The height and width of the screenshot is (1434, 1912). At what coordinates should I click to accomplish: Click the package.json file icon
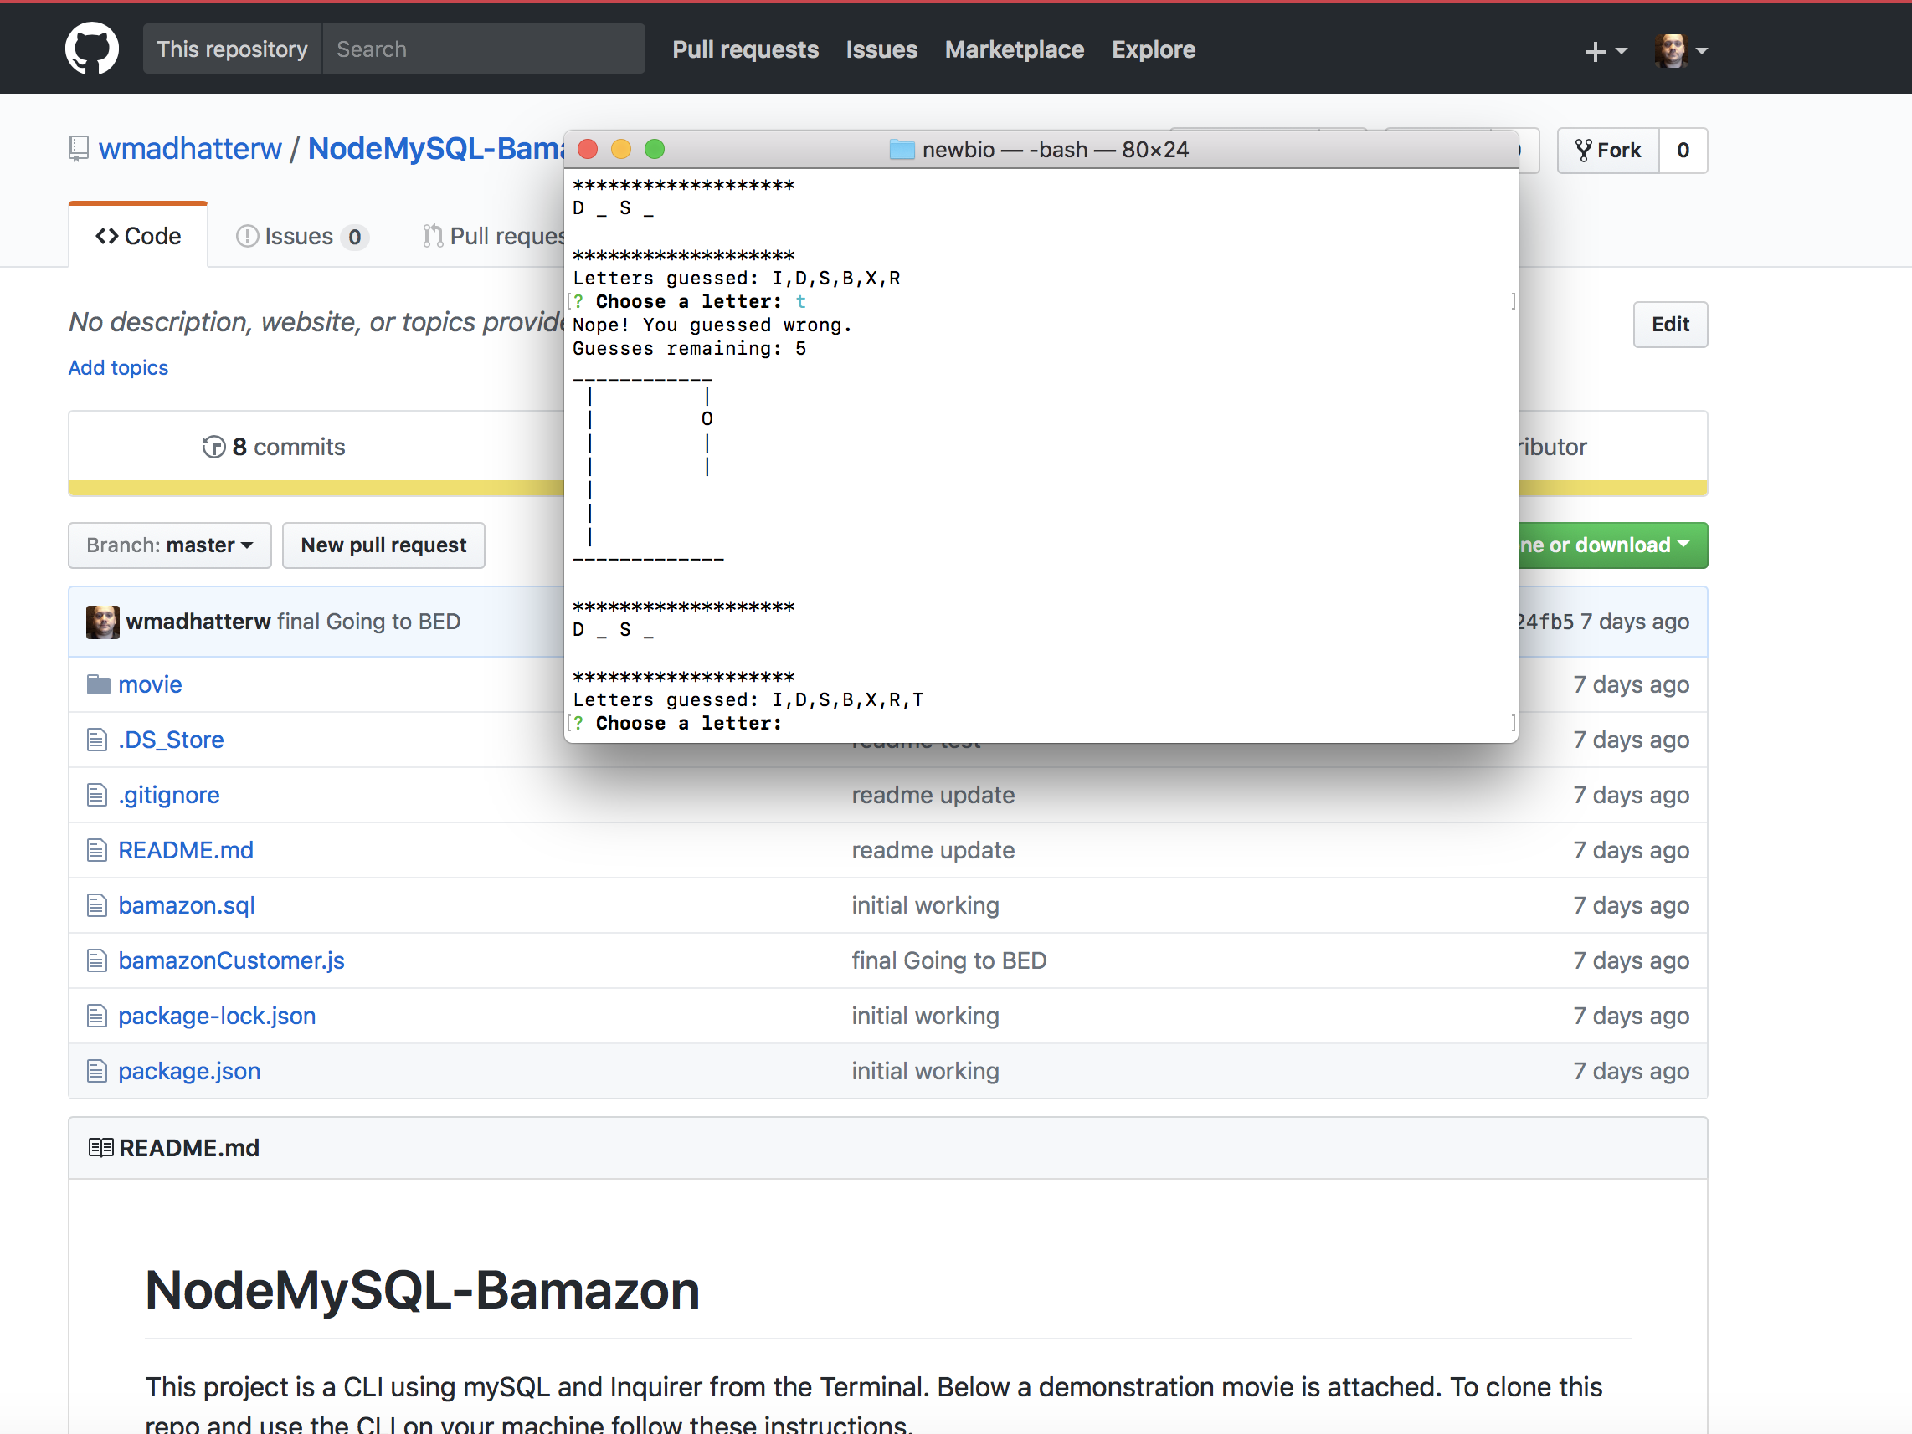[97, 1072]
